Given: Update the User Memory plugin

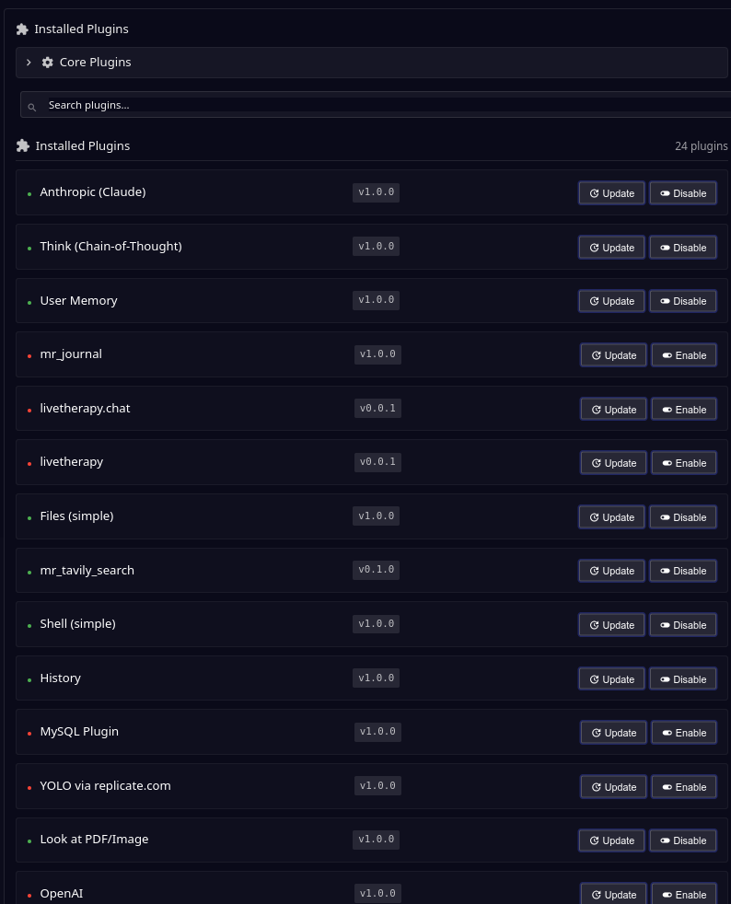Looking at the screenshot, I should [611, 301].
